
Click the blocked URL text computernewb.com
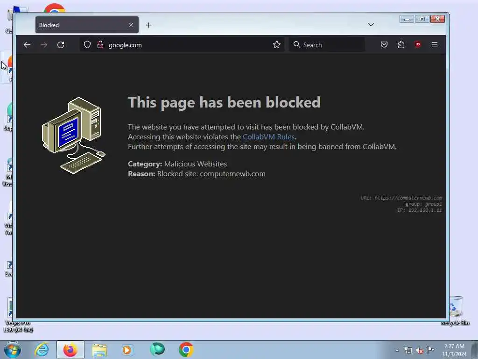408,198
